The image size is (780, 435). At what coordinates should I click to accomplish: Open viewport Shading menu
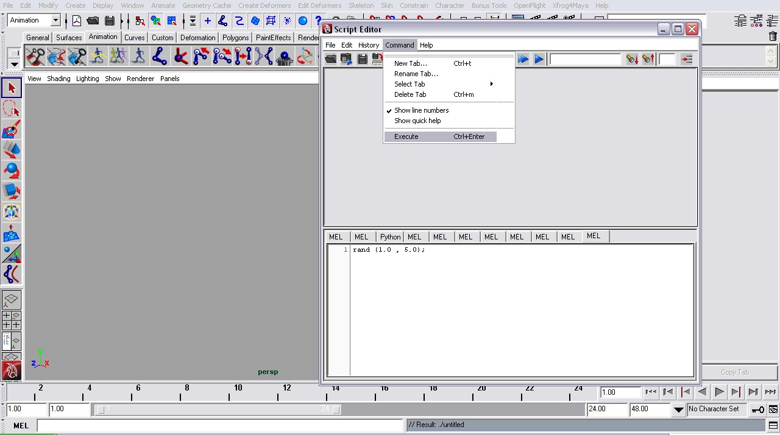tap(58, 79)
